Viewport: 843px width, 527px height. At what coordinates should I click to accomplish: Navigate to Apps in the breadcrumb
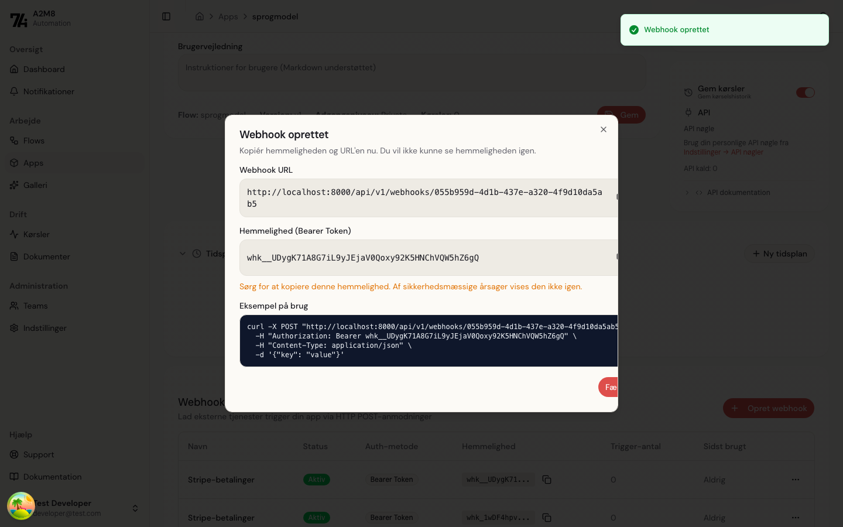(228, 16)
